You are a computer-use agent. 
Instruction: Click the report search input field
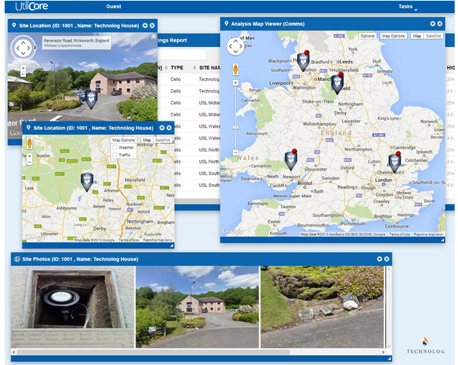pyautogui.click(x=182, y=54)
